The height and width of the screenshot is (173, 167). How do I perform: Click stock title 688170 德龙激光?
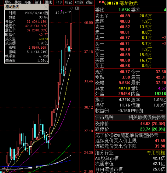tap(121, 3)
